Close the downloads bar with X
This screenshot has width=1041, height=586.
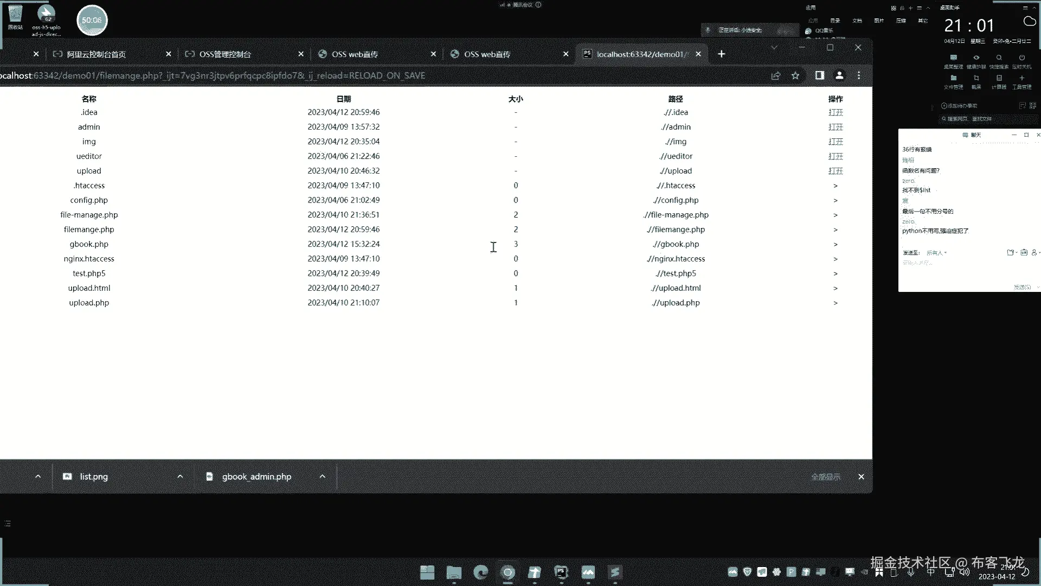tap(861, 477)
